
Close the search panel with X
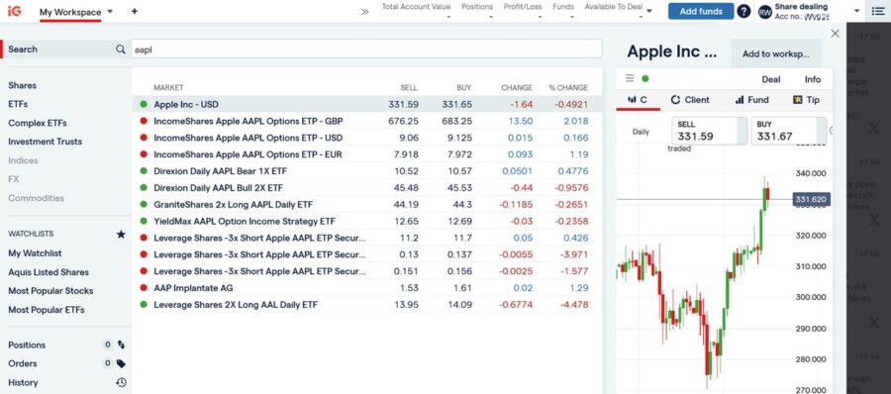[x=835, y=34]
